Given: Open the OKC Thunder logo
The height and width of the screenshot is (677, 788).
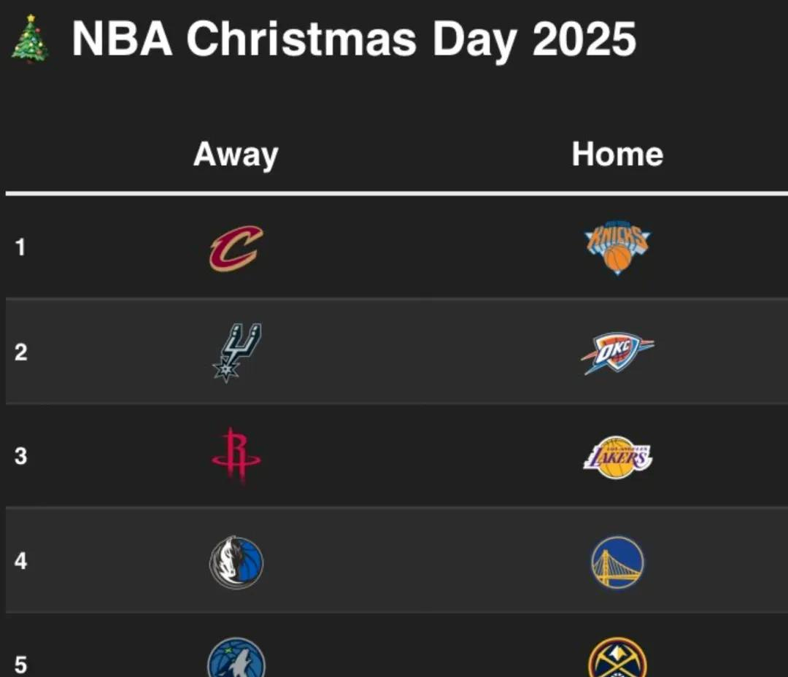Looking at the screenshot, I should pyautogui.click(x=618, y=353).
